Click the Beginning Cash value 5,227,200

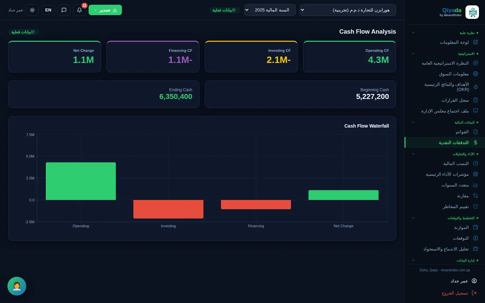[x=373, y=97]
